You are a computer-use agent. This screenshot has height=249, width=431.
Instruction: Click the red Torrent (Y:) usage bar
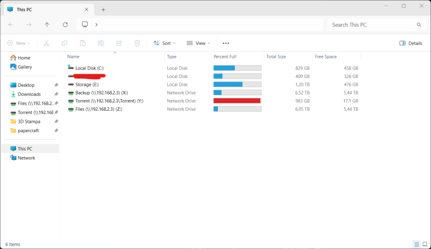(238, 101)
